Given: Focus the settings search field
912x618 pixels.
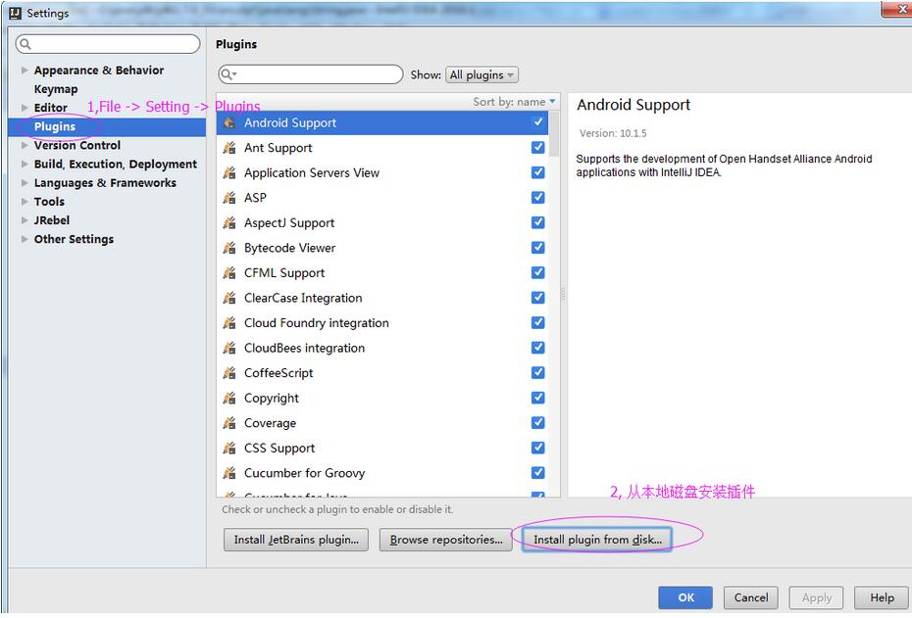Looking at the screenshot, I should 108,44.
